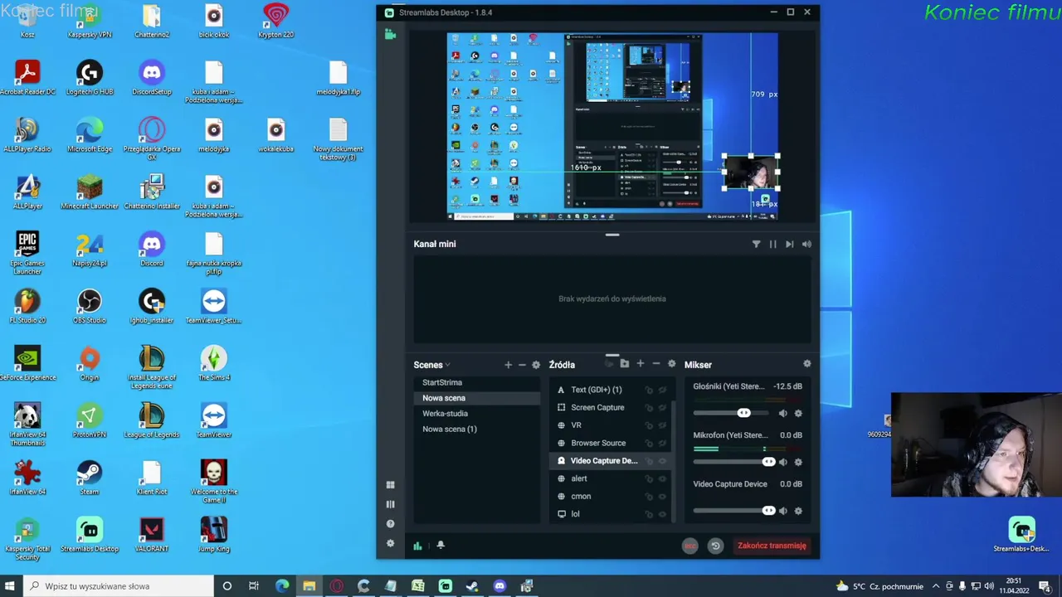The height and width of the screenshot is (597, 1062).
Task: Open Mikrofon audio source settings gear
Action: click(798, 462)
